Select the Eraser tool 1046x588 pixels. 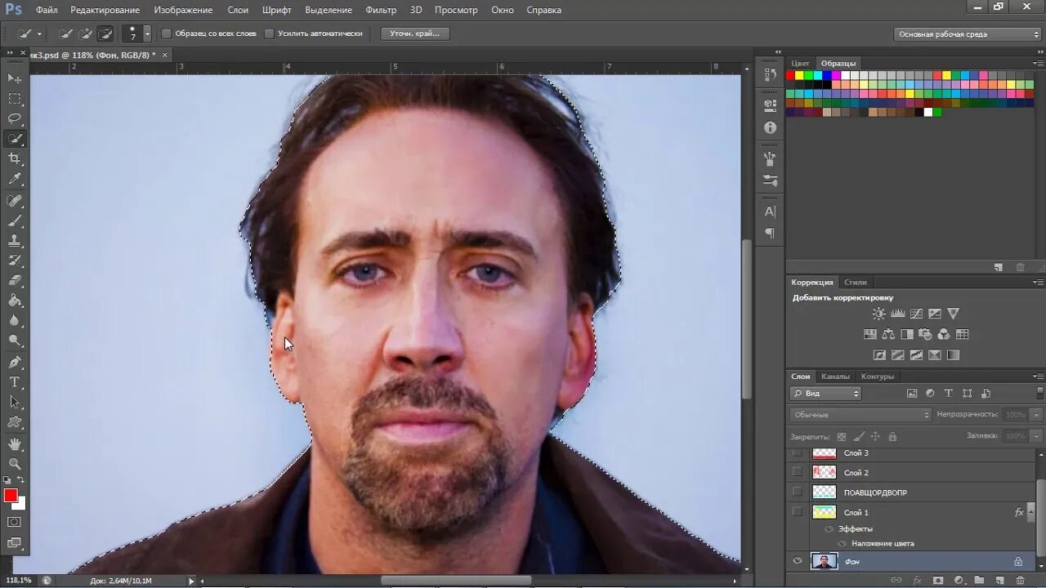point(15,281)
